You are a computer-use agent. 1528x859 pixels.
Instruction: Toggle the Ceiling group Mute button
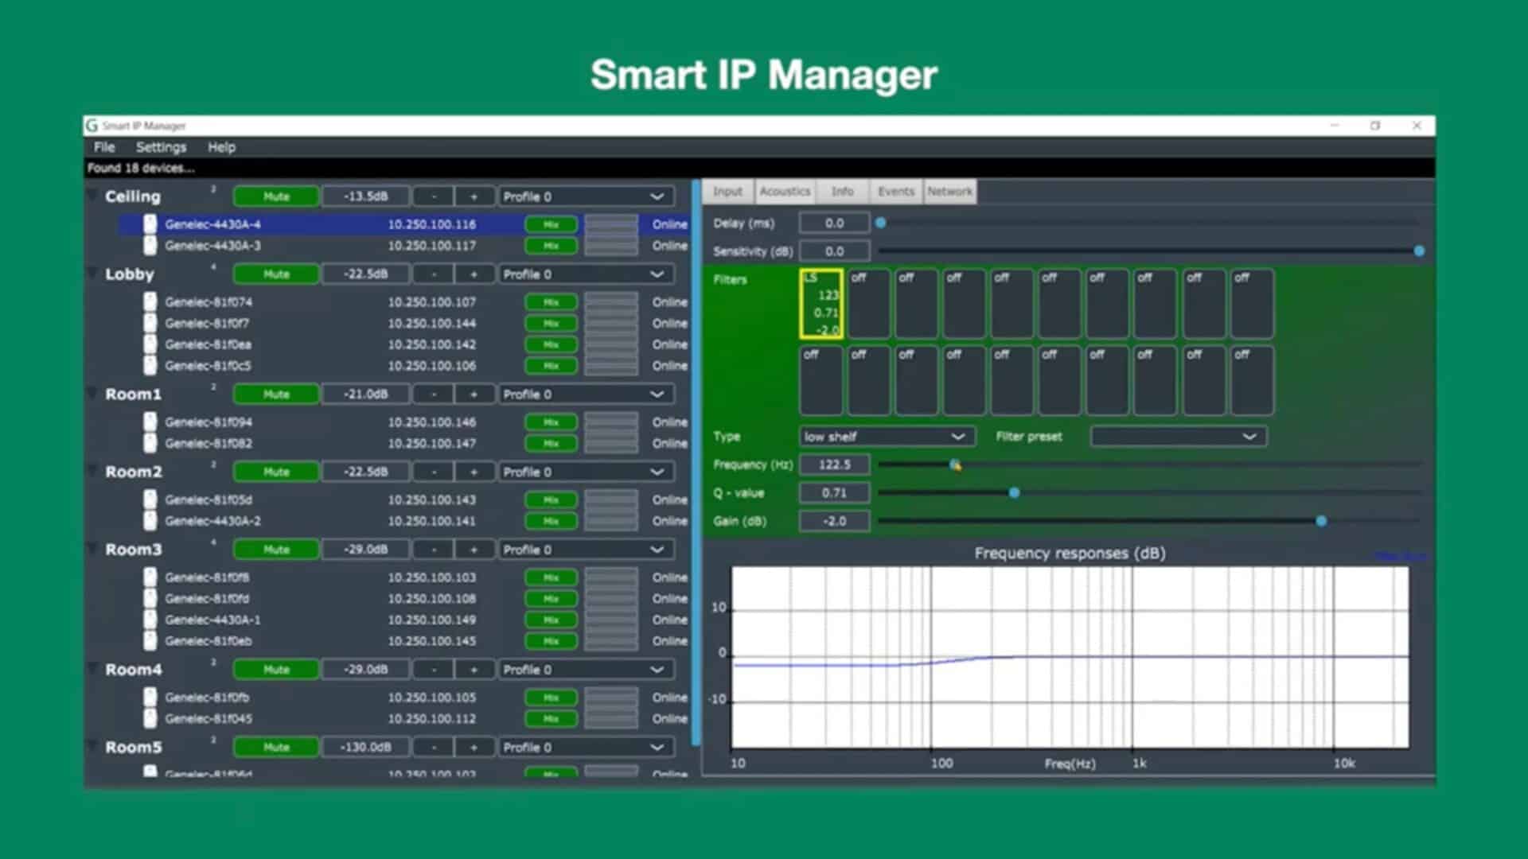point(276,196)
